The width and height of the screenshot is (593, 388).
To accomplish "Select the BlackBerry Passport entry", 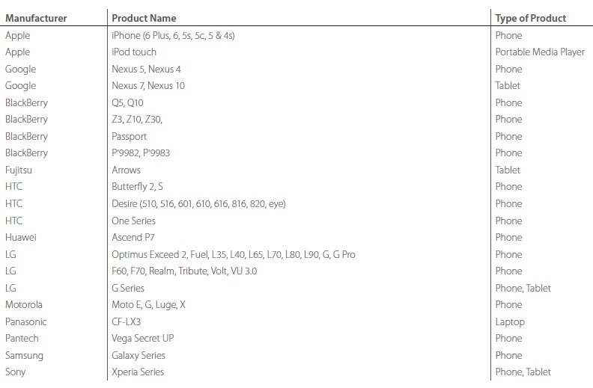I will (129, 137).
